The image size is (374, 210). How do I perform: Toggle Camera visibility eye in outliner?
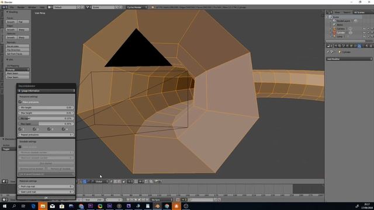pos(364,29)
